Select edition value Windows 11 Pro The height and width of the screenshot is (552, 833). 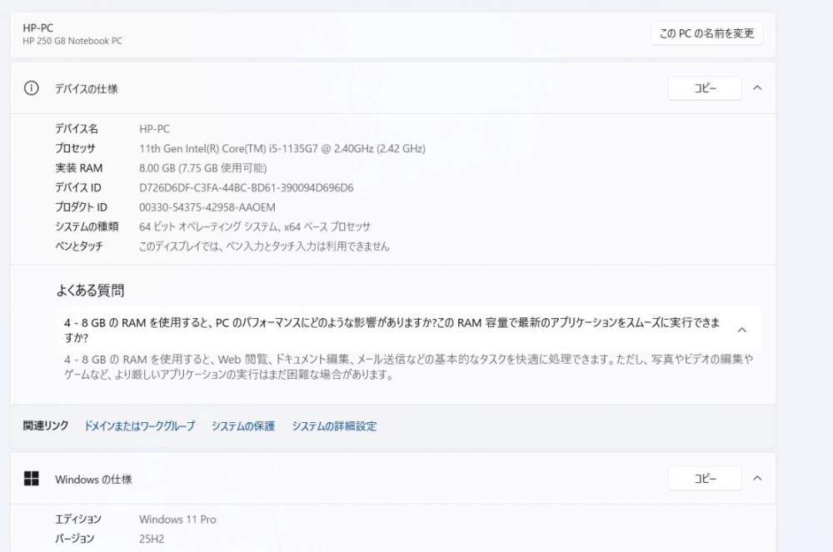point(177,520)
